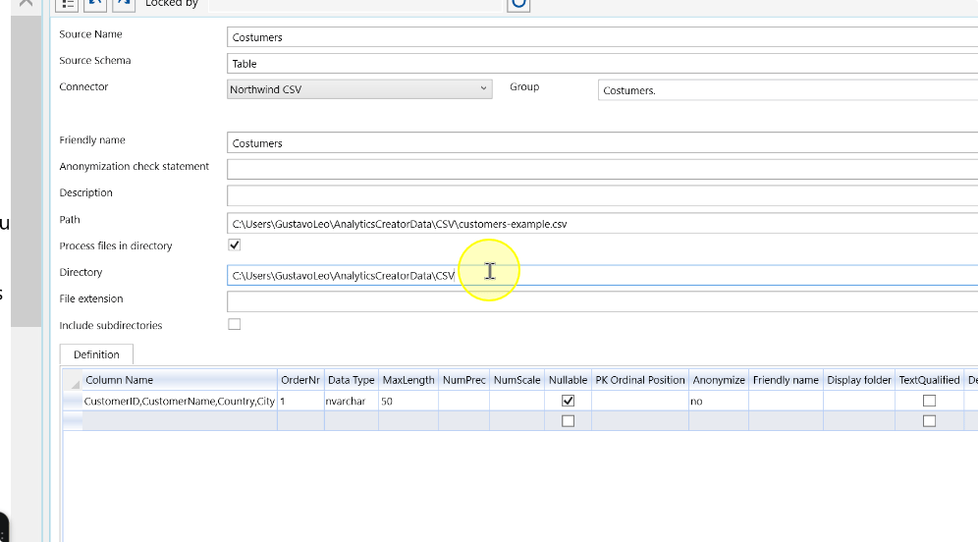Image resolution: width=978 pixels, height=542 pixels.
Task: Check TextQualified box in the empty row
Action: tap(929, 421)
